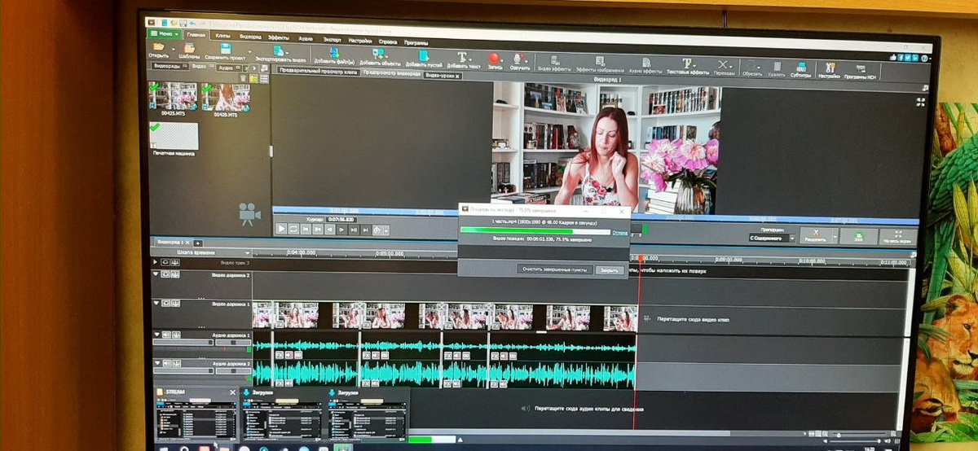Mute Аудио дорожка 1 speaker toggle
Image resolution: width=978 pixels, height=451 pixels.
pyautogui.click(x=166, y=335)
